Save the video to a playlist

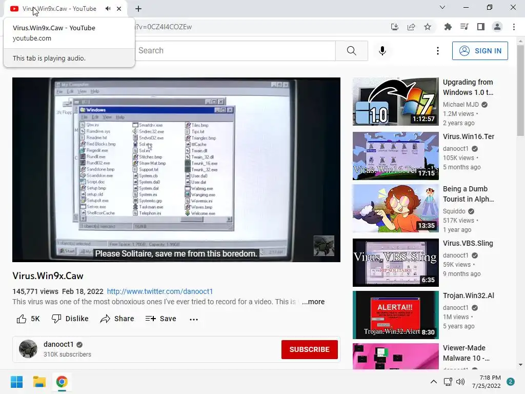click(160, 319)
